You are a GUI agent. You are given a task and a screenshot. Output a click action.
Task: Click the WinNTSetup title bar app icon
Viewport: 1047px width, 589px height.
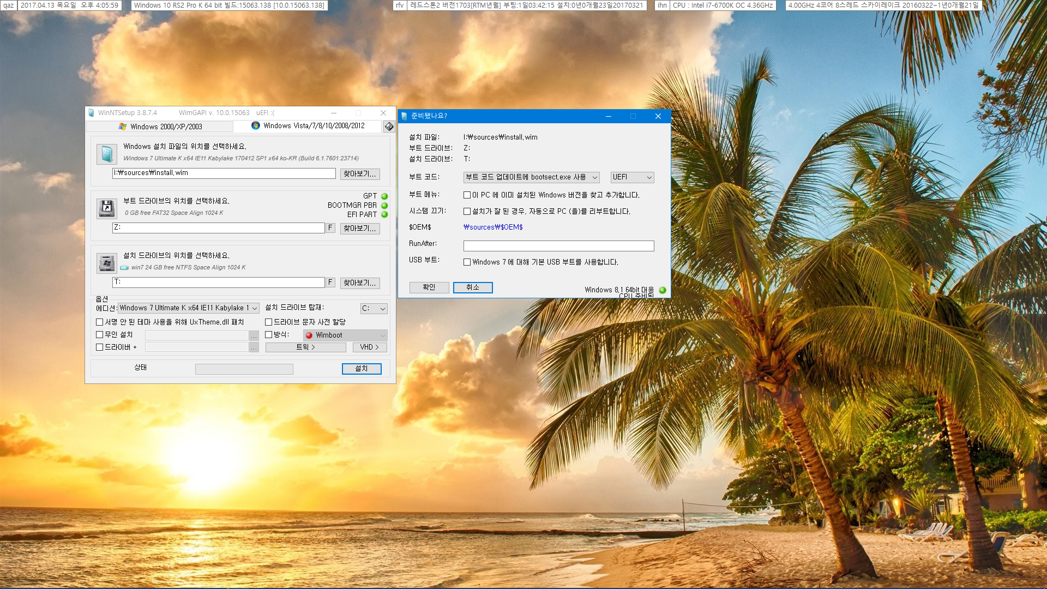coord(91,113)
